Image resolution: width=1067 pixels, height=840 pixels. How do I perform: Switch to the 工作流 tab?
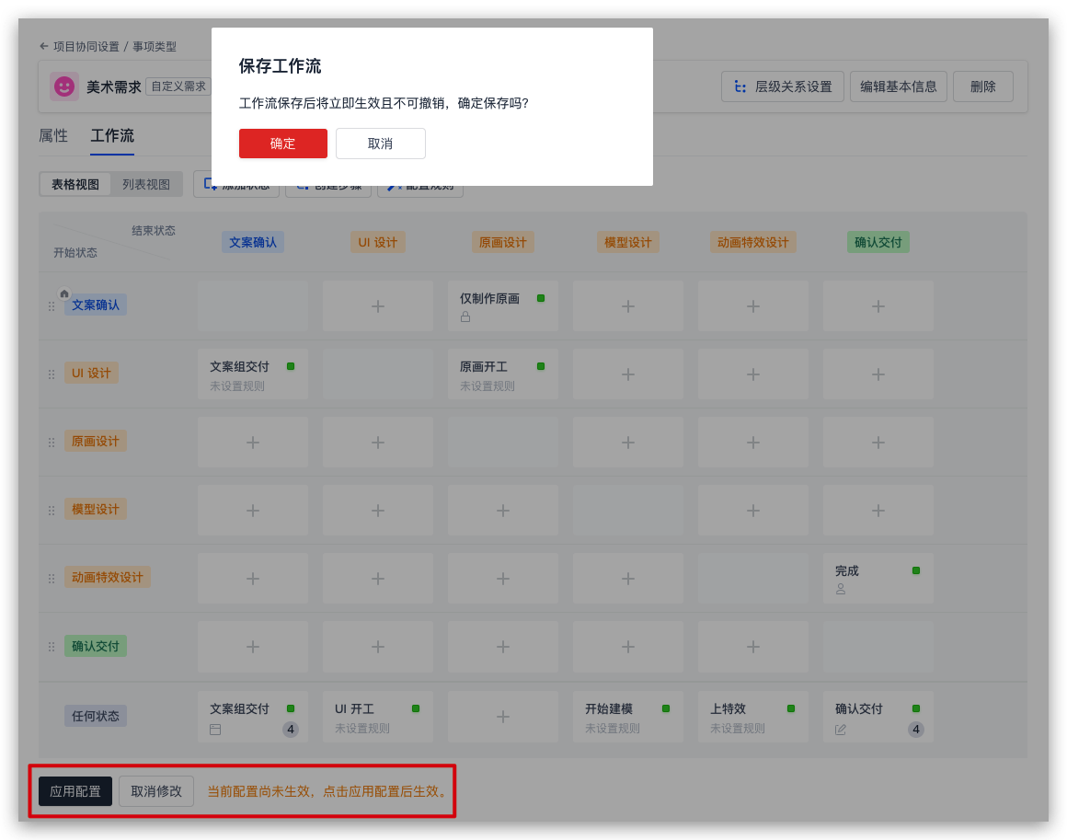[112, 135]
